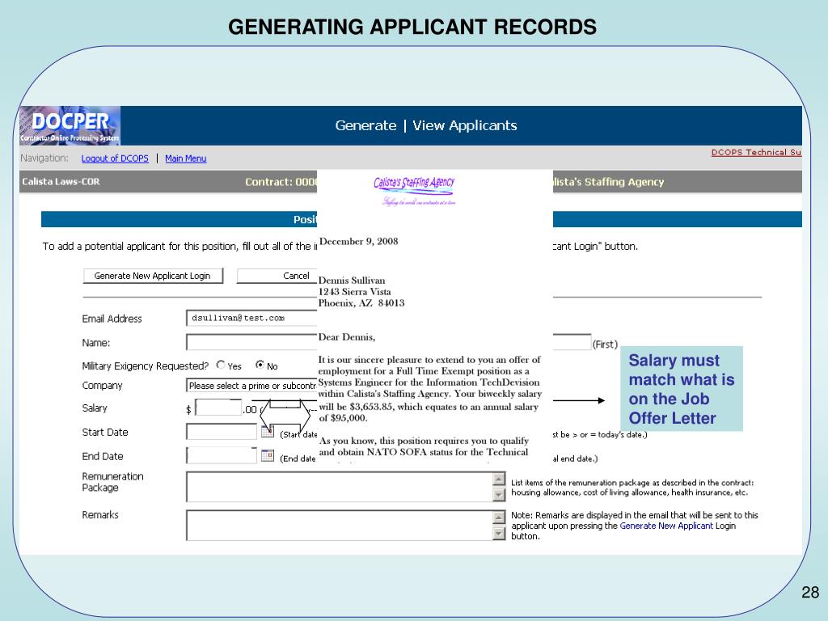Open the Start Date calendar icon

(x=268, y=432)
